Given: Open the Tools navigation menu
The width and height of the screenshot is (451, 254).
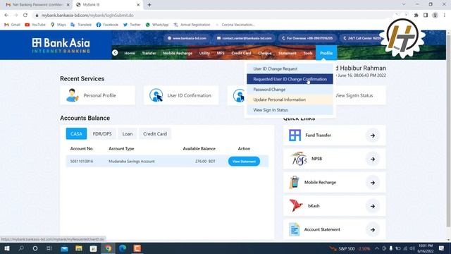Looking at the screenshot, I should click(308, 53).
